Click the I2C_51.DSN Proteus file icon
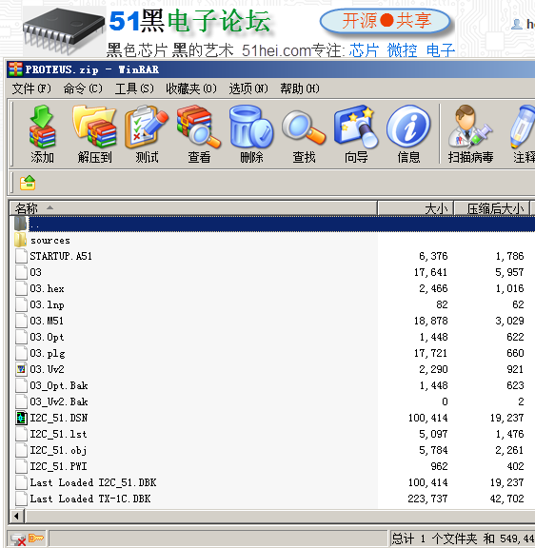 pyautogui.click(x=21, y=418)
